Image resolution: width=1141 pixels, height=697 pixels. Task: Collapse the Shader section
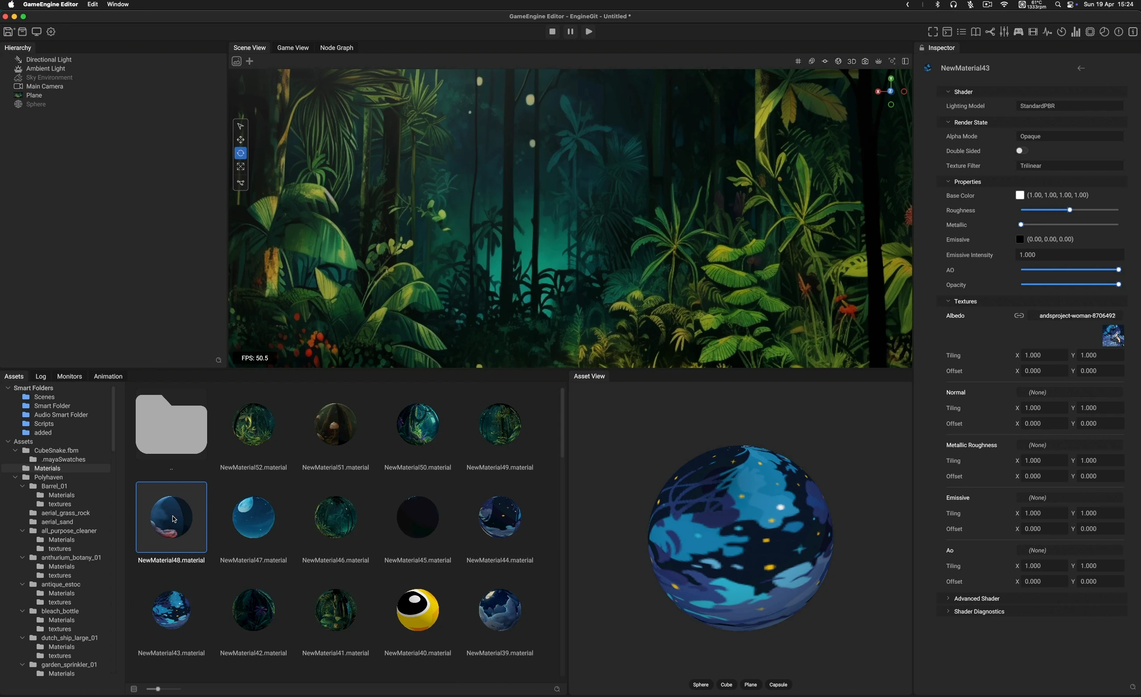point(948,91)
